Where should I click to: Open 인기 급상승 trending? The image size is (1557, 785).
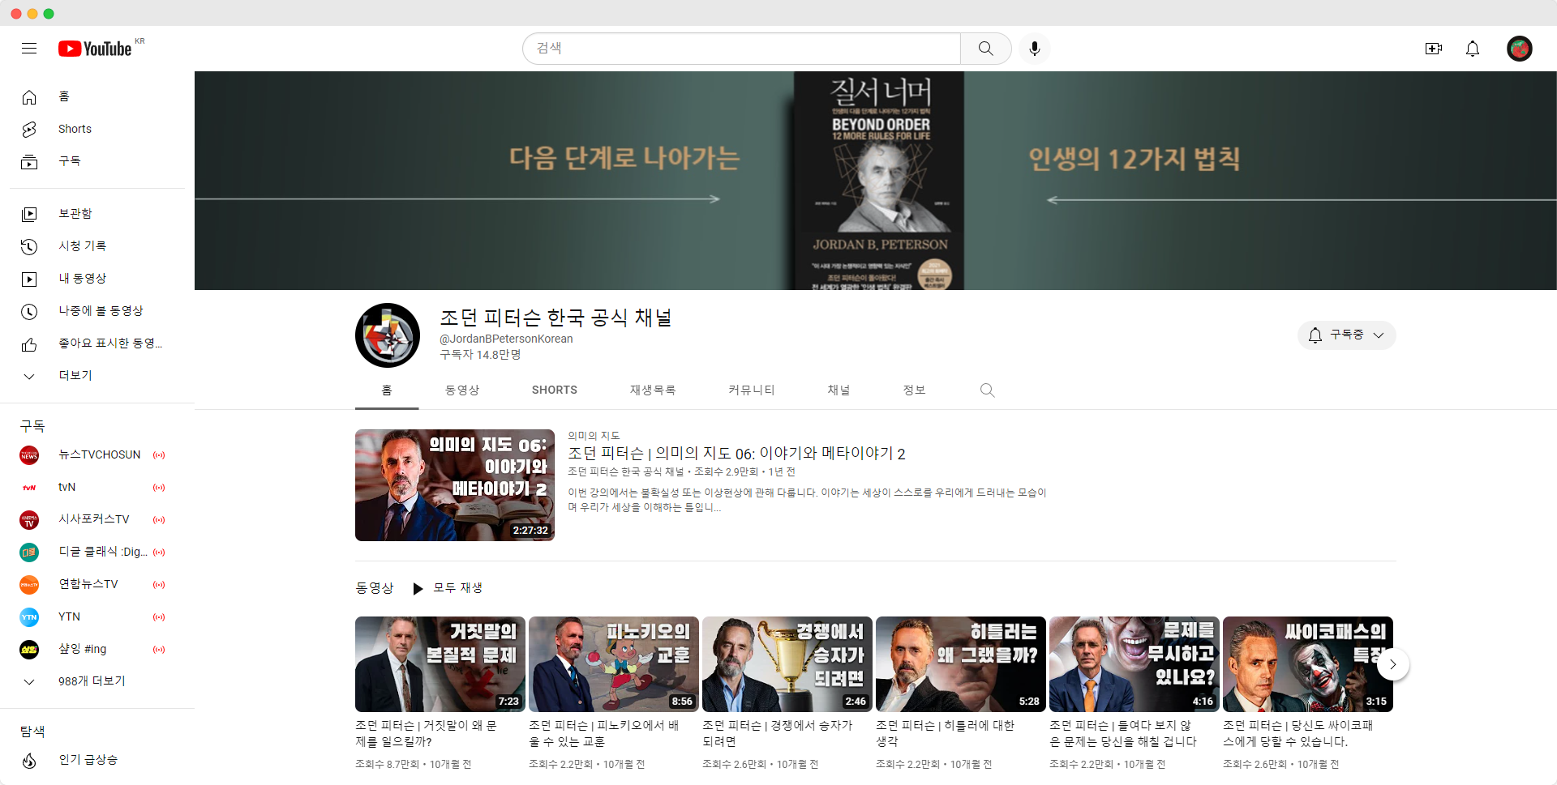[x=97, y=760]
